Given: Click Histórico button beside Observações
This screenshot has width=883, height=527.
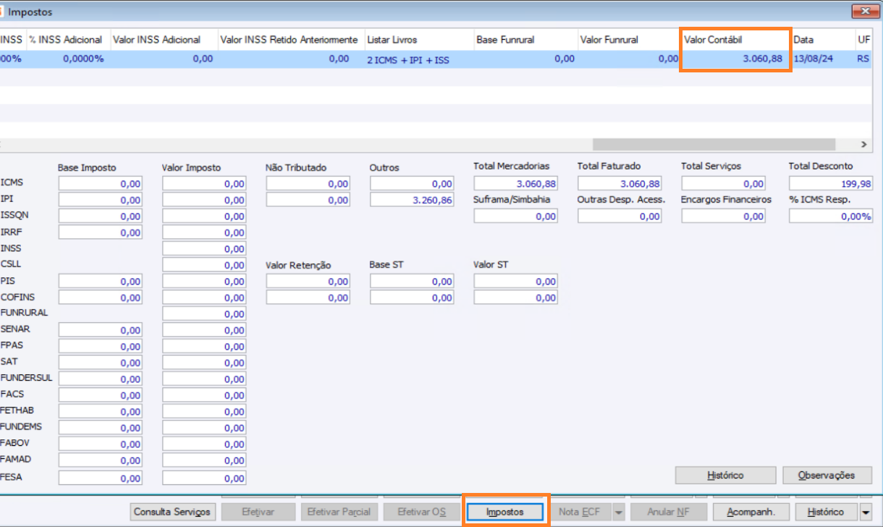Looking at the screenshot, I should click(725, 476).
